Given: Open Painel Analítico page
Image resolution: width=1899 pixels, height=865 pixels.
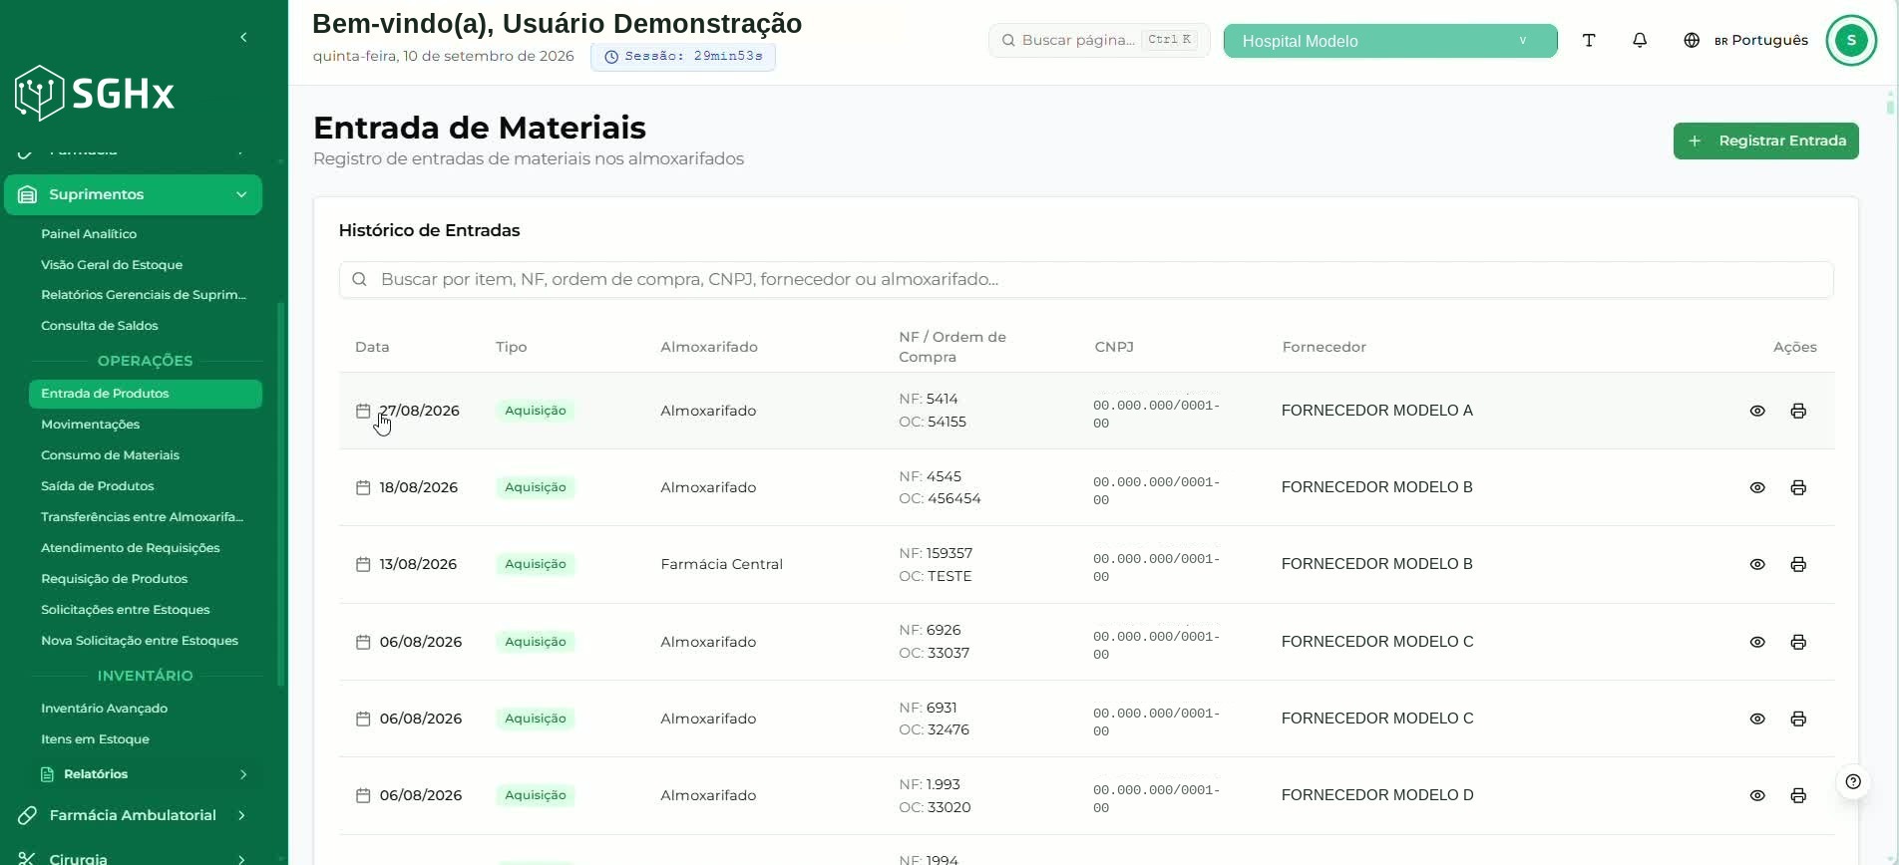Looking at the screenshot, I should [89, 234].
